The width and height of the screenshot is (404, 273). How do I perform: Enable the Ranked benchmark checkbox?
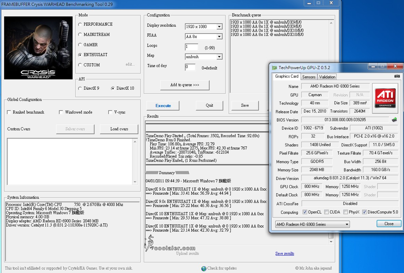coord(9,112)
